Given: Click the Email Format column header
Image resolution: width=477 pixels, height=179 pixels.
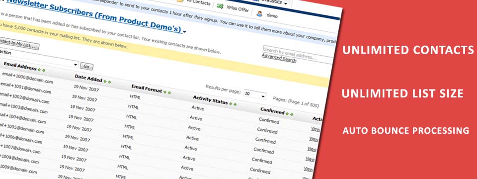Looking at the screenshot, I should (x=147, y=89).
